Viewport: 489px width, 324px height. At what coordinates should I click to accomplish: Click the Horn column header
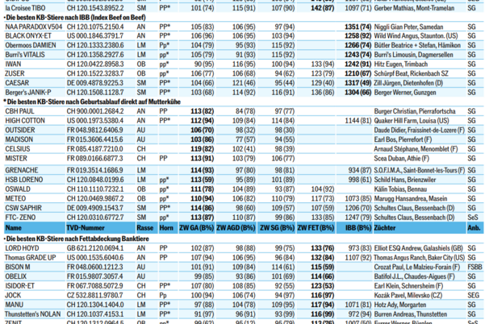166,228
